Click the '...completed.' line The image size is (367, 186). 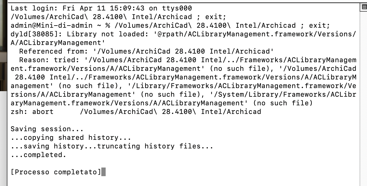click(x=39, y=155)
